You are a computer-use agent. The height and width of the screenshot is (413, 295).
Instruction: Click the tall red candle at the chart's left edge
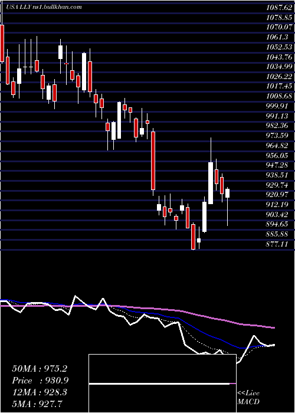[2, 44]
